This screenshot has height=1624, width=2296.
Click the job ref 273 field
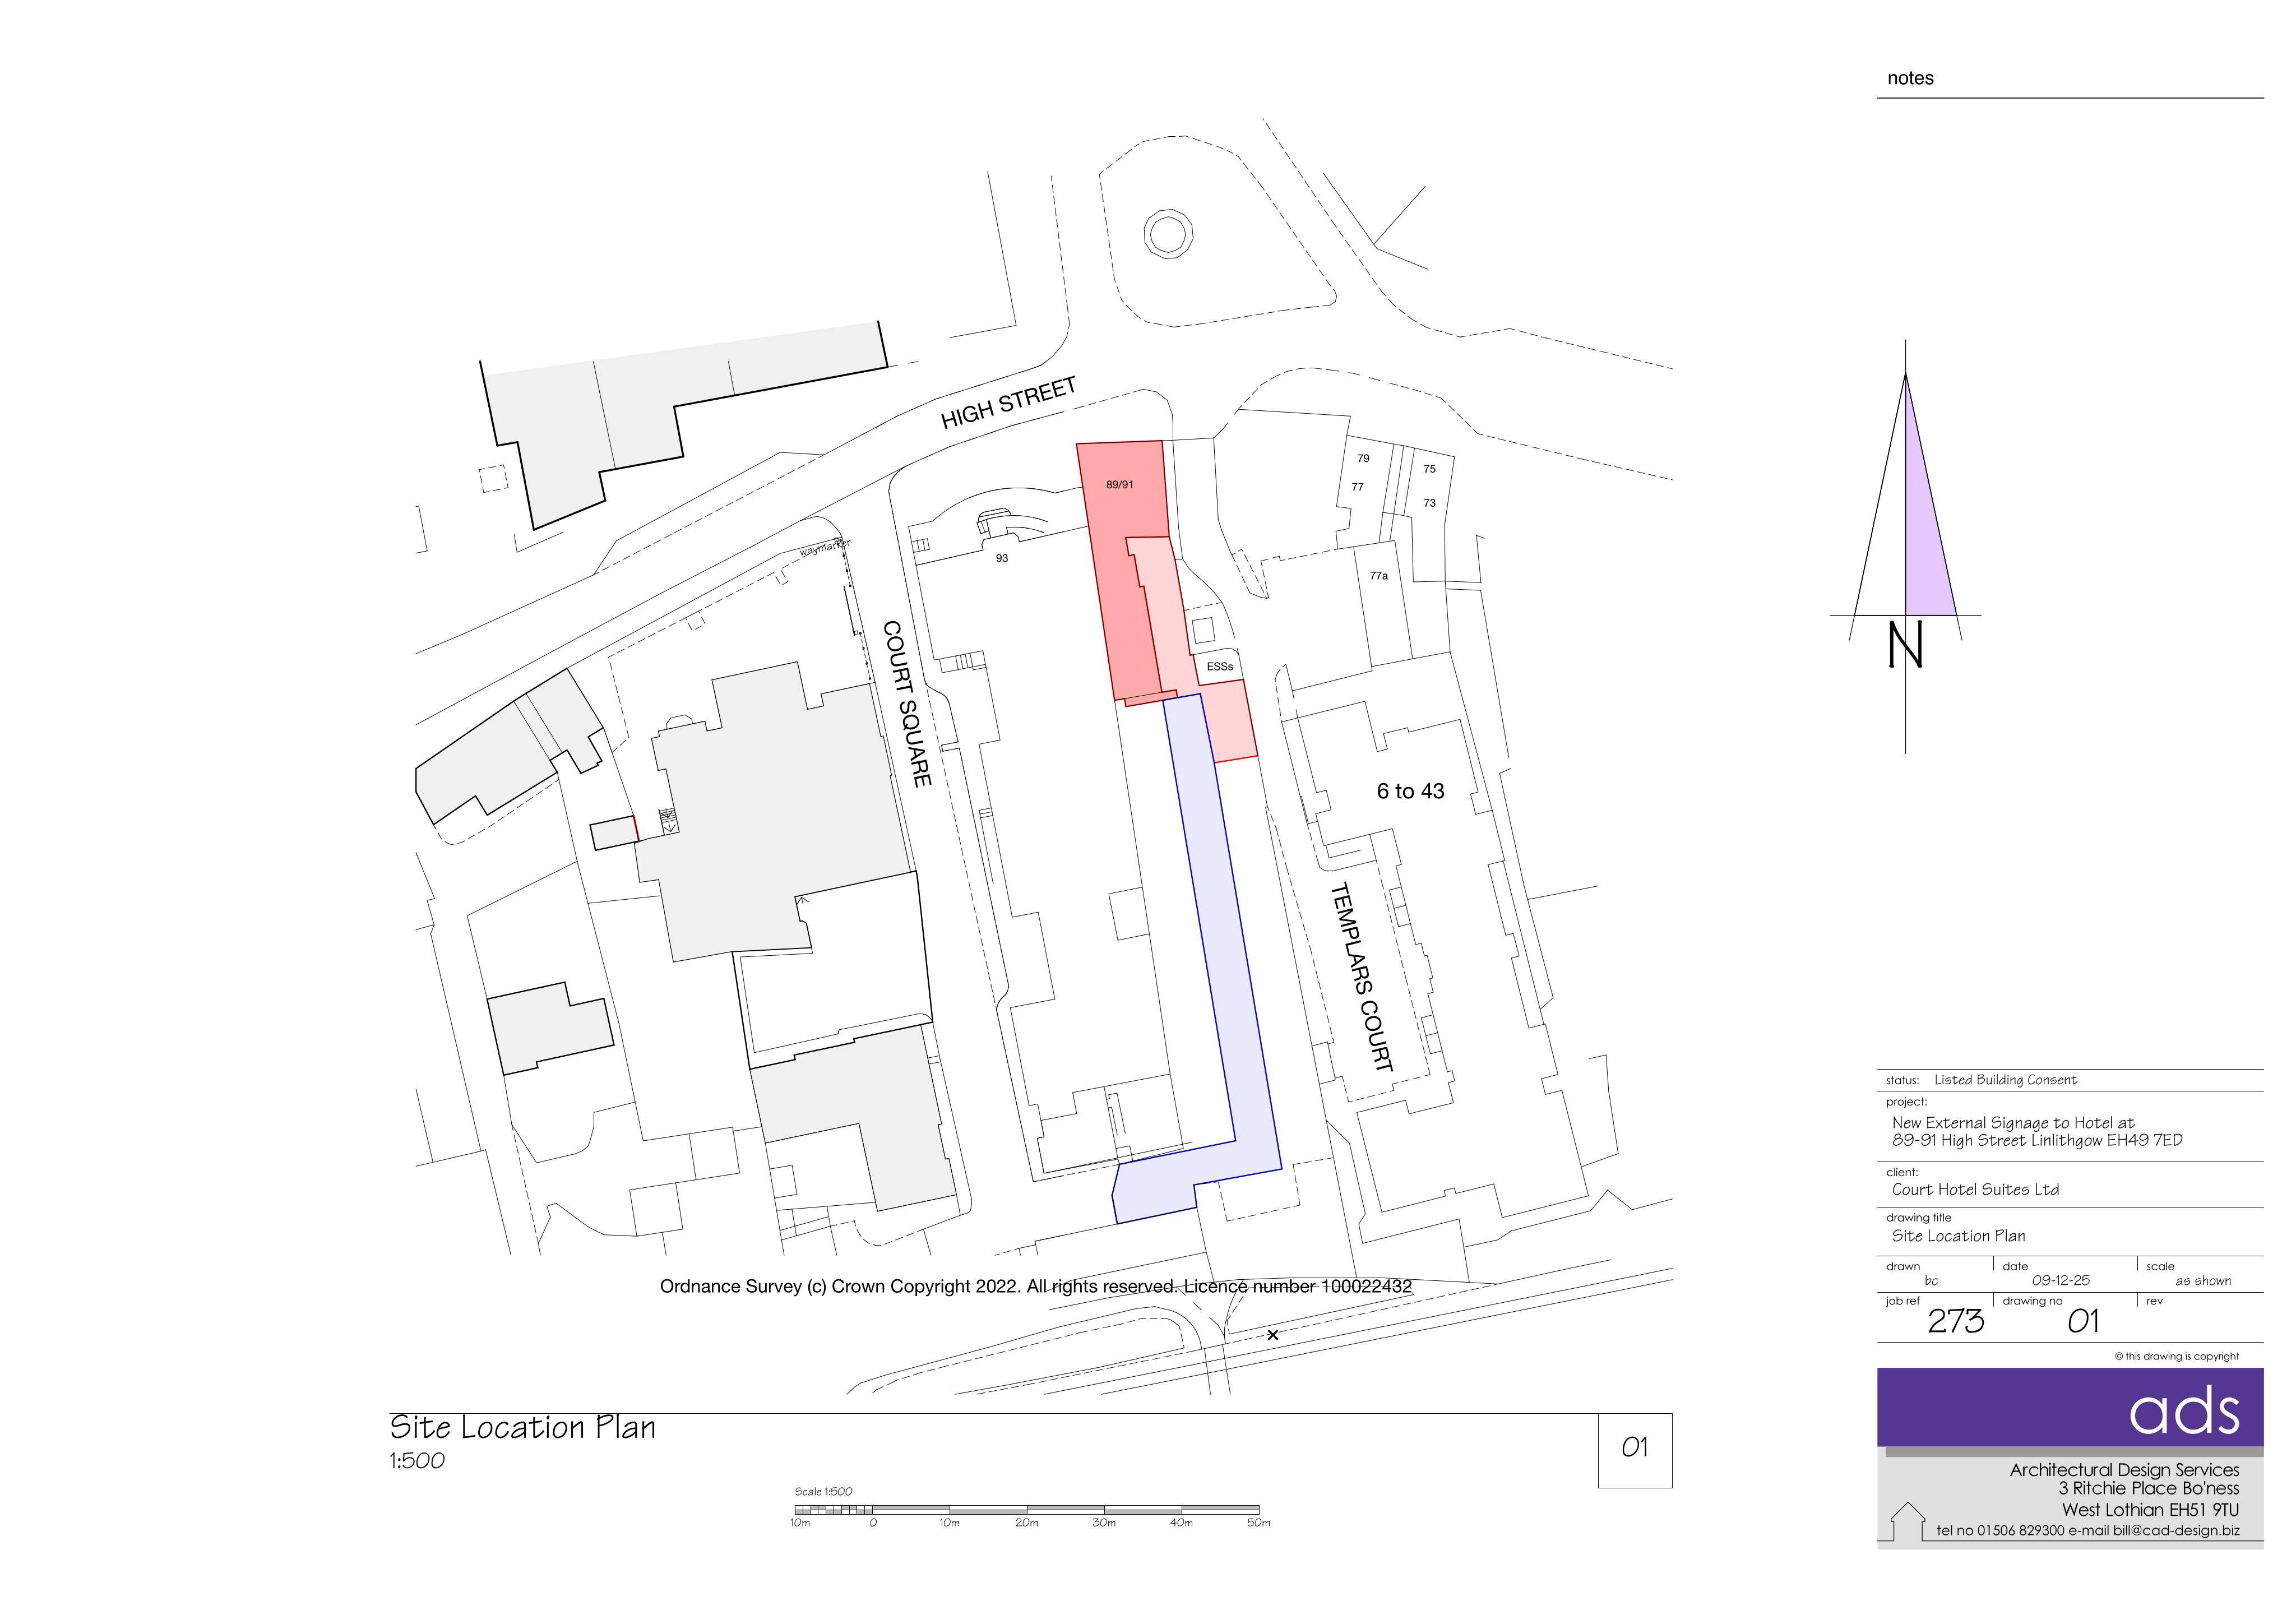coord(1935,1318)
